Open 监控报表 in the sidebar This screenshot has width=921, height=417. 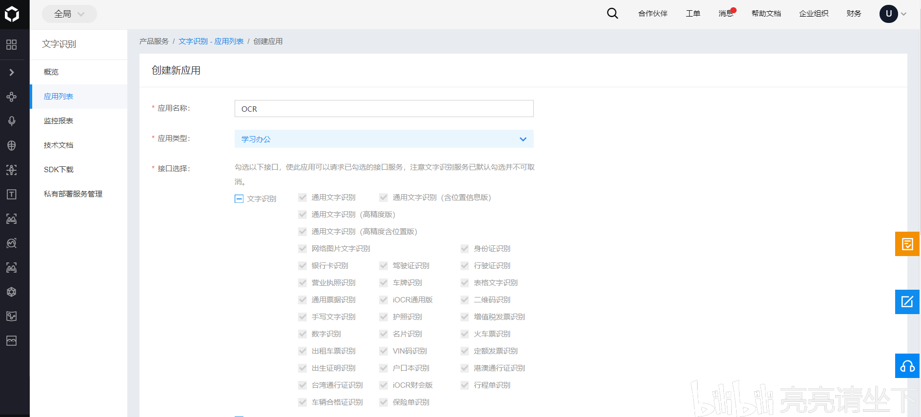pos(79,121)
